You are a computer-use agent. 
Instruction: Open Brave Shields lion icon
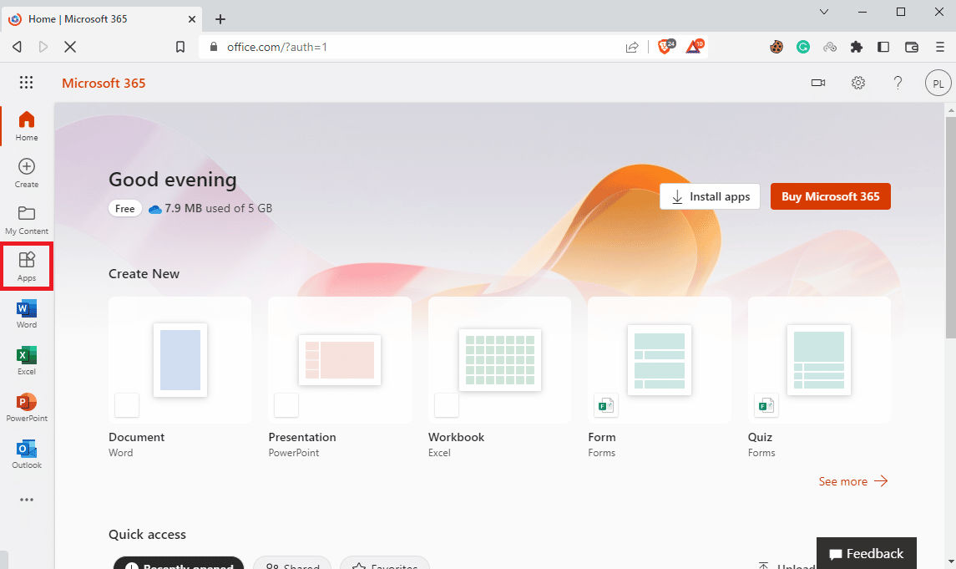click(x=666, y=46)
